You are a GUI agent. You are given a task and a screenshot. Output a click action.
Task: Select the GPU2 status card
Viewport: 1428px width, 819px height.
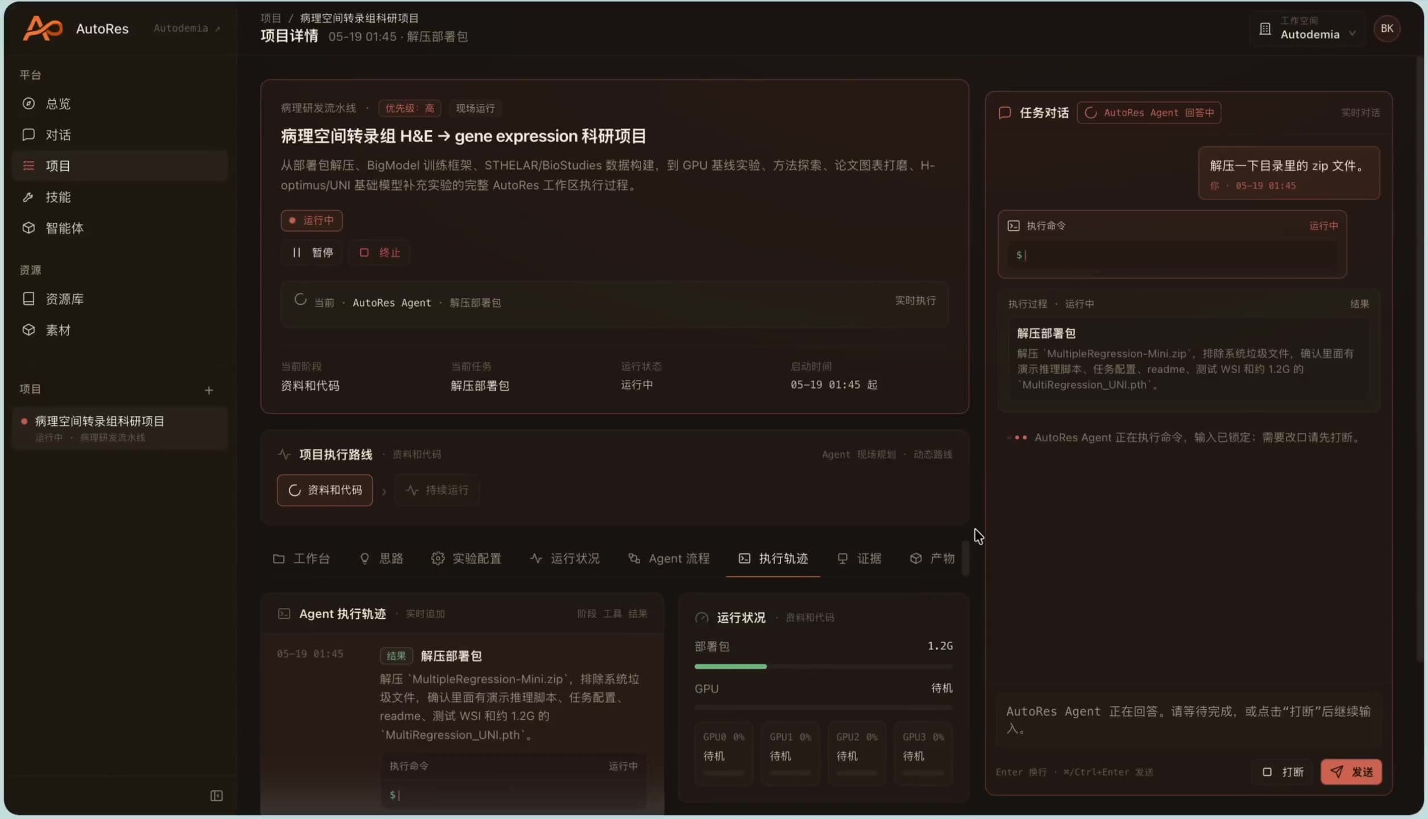pos(857,753)
